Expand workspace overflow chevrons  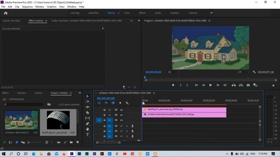click(211, 13)
